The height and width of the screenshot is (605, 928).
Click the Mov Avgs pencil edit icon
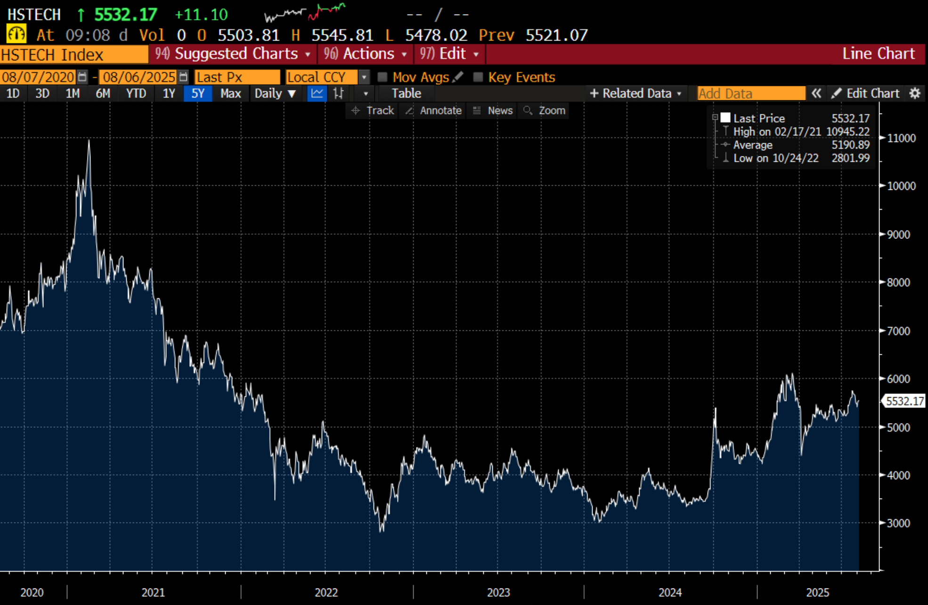click(x=458, y=77)
